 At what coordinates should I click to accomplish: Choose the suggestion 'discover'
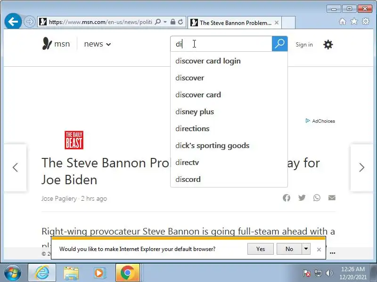coord(229,78)
